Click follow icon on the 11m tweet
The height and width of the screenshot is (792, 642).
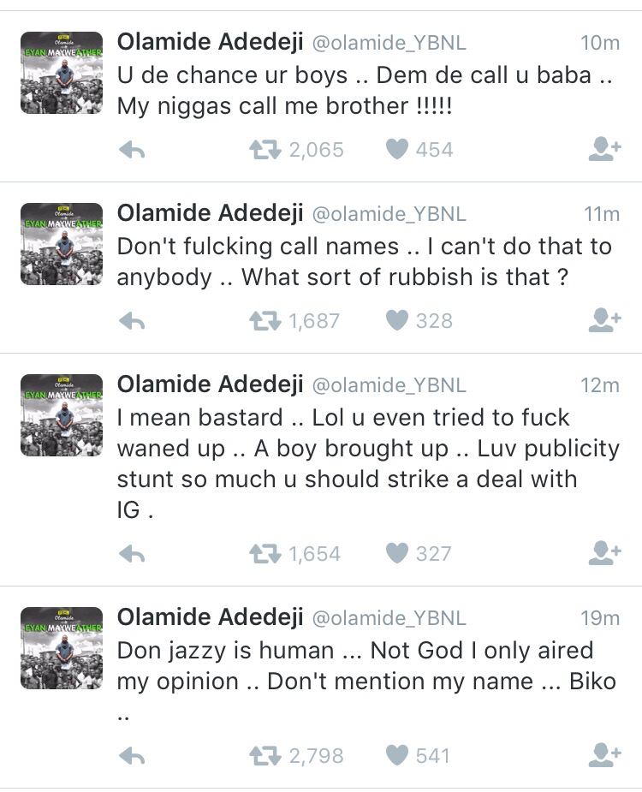click(604, 321)
